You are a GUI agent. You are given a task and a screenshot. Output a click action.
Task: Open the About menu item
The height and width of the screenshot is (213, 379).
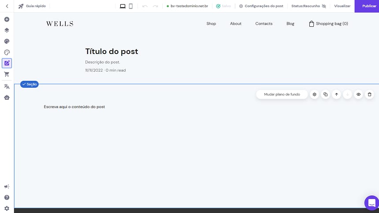tap(236, 24)
